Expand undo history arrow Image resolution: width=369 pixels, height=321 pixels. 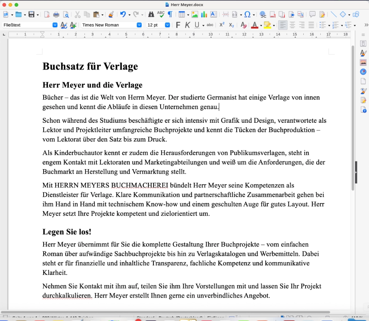130,15
